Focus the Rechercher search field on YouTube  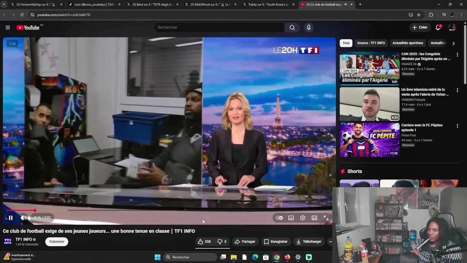219,27
